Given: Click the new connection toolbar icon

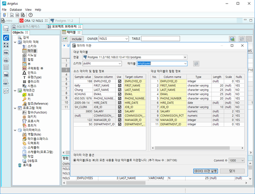Looking at the screenshot, I should pyautogui.click(x=4, y=15).
